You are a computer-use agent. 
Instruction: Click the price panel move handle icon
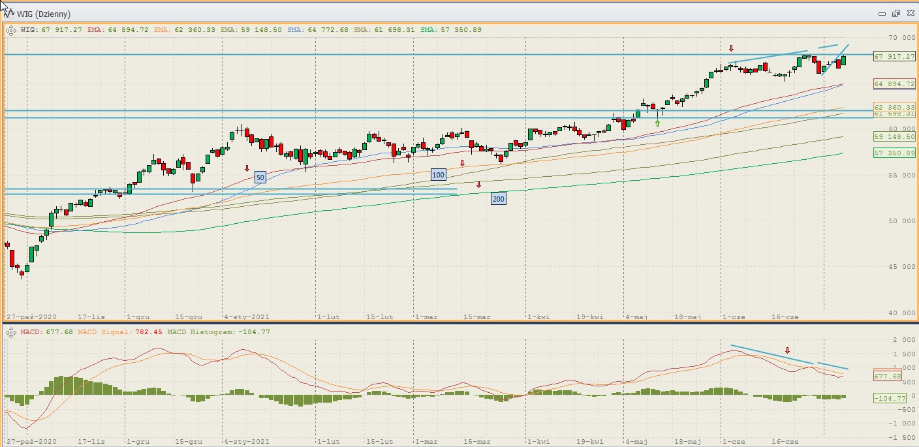click(11, 29)
